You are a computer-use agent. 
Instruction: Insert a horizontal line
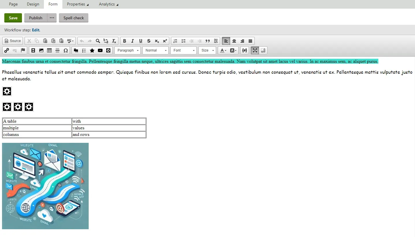(x=57, y=50)
